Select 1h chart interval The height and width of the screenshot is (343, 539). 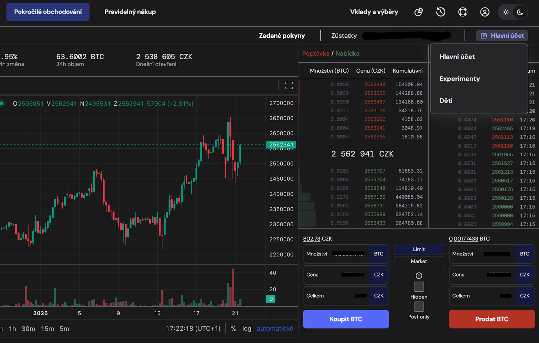coord(12,329)
